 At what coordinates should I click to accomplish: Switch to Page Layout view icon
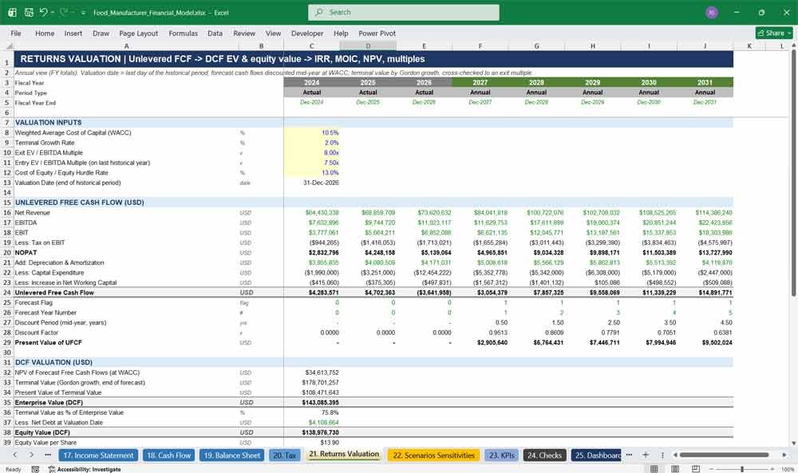pos(675,469)
